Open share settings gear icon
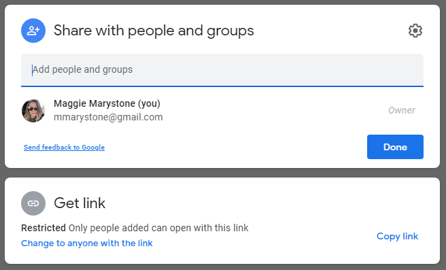446x270 pixels. (x=415, y=31)
